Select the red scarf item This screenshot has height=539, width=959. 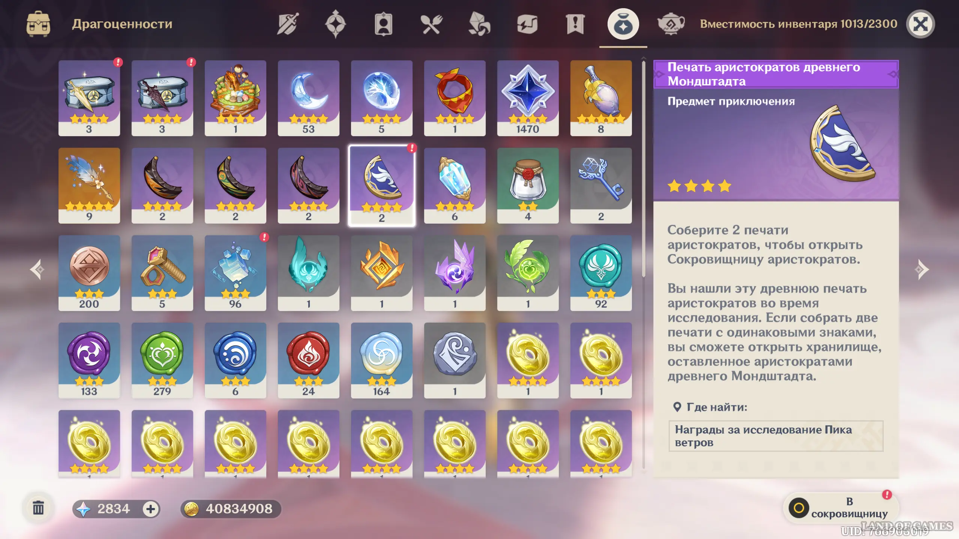coord(454,98)
